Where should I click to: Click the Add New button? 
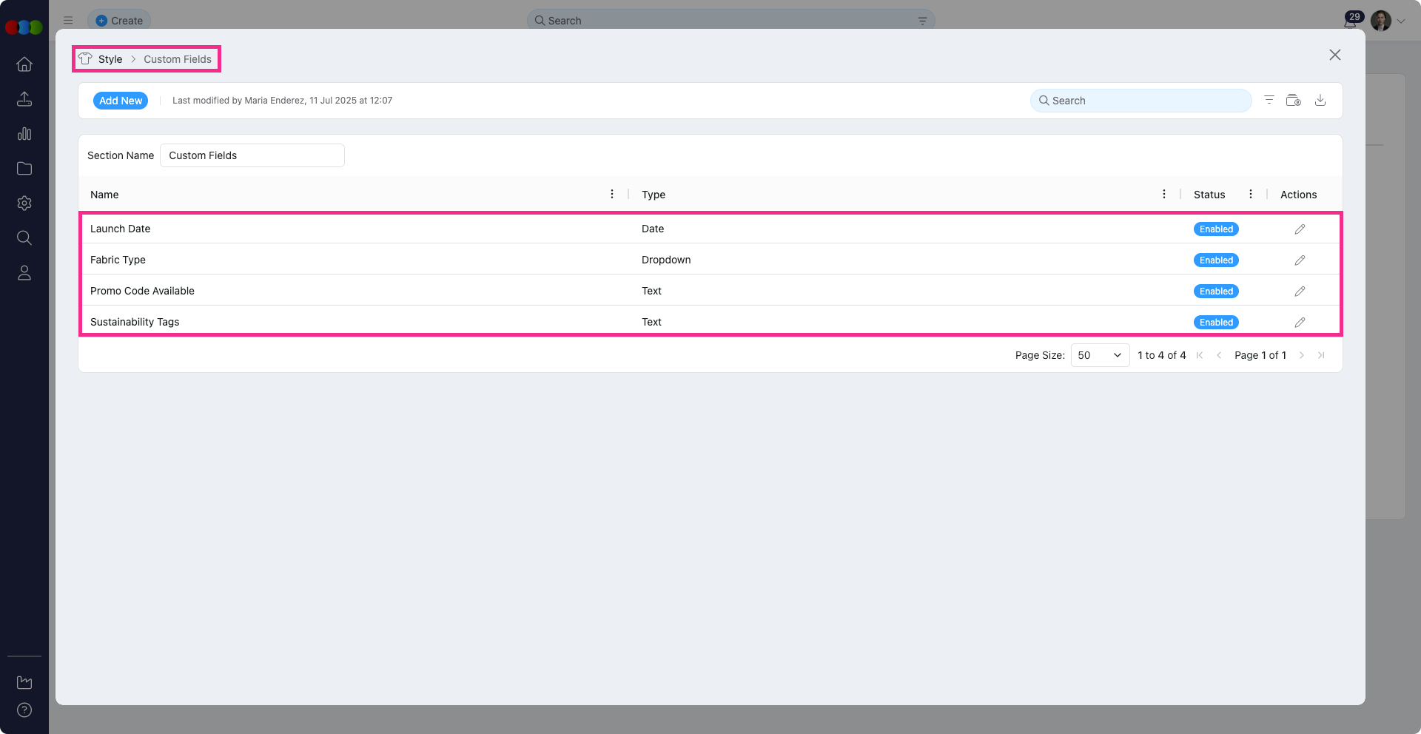click(121, 101)
